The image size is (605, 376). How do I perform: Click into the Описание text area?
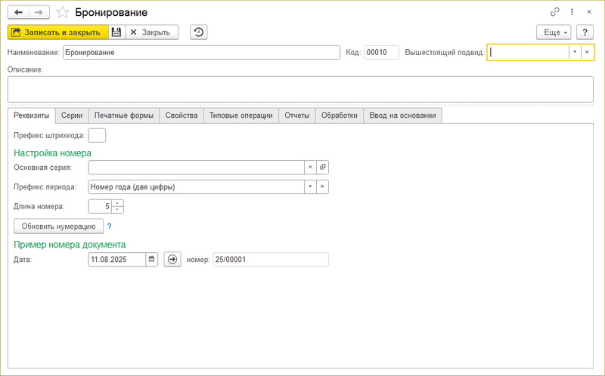pos(300,89)
